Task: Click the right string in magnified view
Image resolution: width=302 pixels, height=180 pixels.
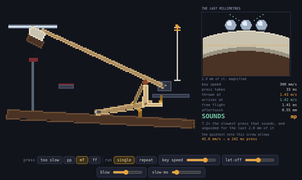Action: (262, 25)
